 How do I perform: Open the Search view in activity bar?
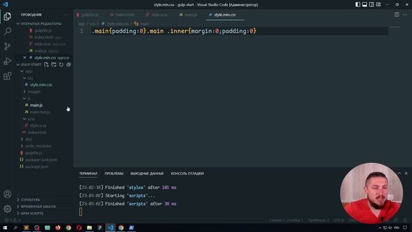point(7,32)
